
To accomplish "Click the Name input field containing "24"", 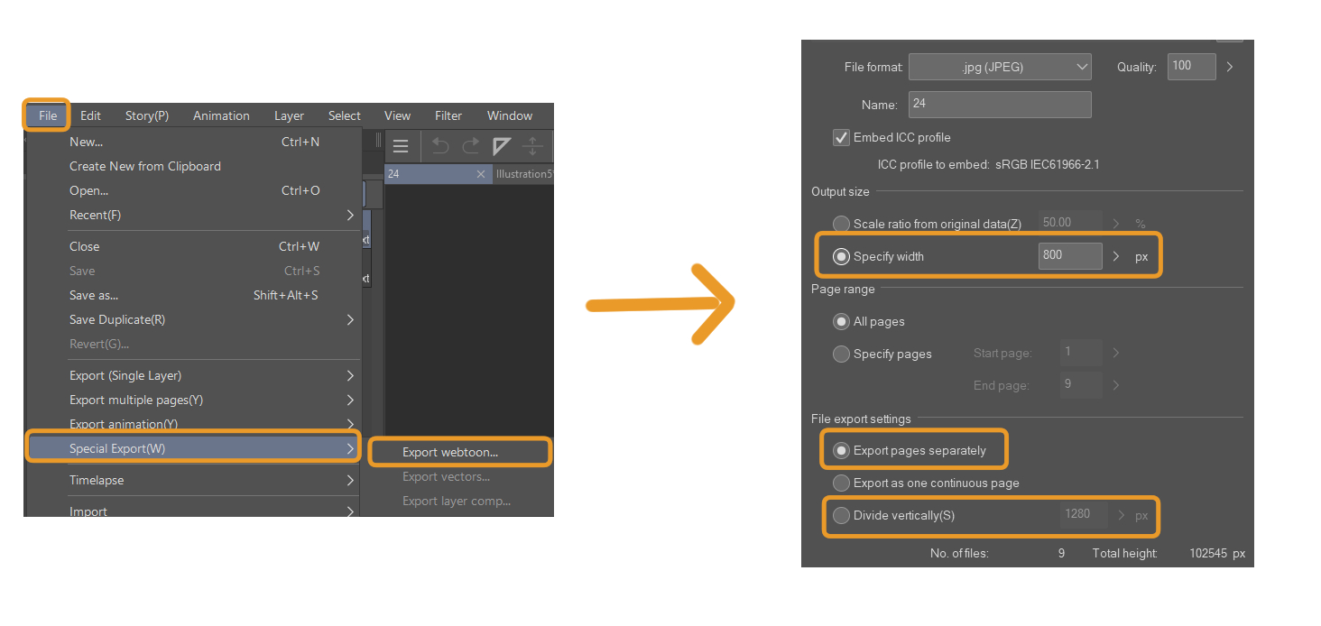I will click(1000, 104).
